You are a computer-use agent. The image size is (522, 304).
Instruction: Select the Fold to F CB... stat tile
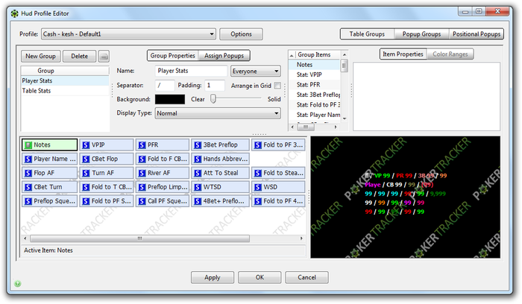click(x=163, y=159)
